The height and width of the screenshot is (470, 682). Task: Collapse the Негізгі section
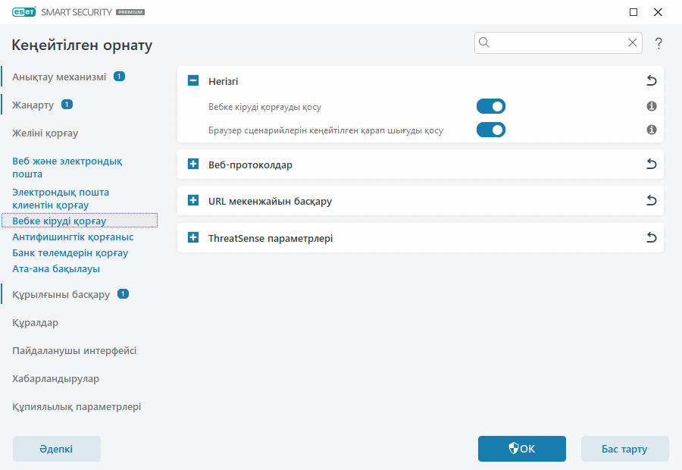(192, 81)
